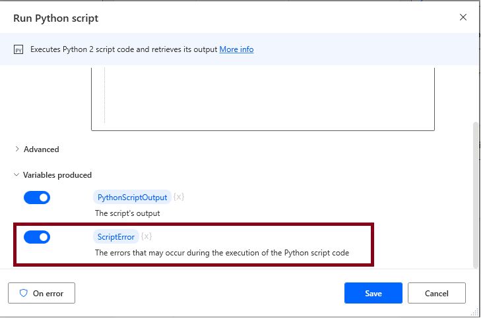Open the More info link

[x=236, y=49]
